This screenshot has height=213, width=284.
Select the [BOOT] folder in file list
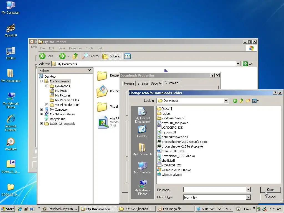(165, 109)
